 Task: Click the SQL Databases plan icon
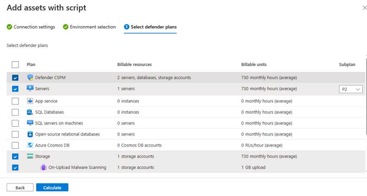coord(30,112)
